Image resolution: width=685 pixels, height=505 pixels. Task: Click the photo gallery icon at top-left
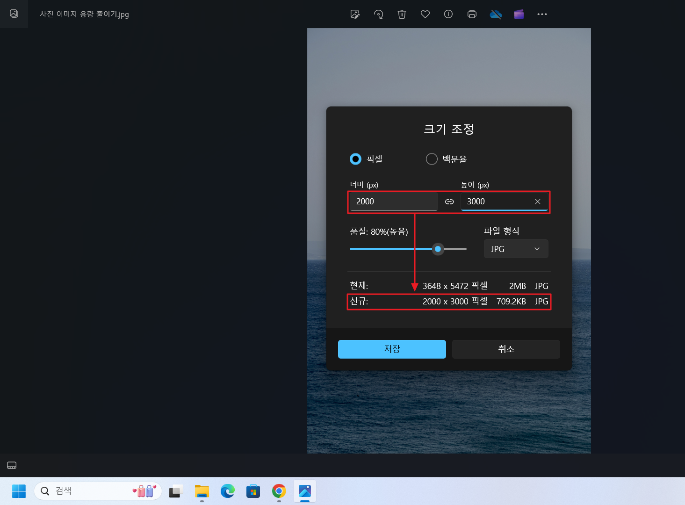pos(14,14)
